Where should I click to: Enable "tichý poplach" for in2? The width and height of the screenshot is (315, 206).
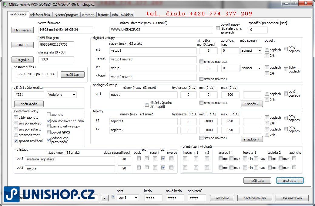point(285,69)
